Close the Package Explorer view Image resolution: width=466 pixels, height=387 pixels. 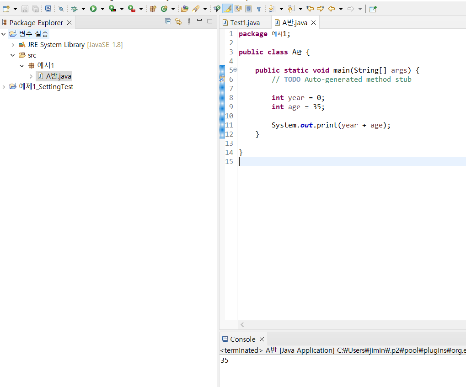tap(69, 22)
